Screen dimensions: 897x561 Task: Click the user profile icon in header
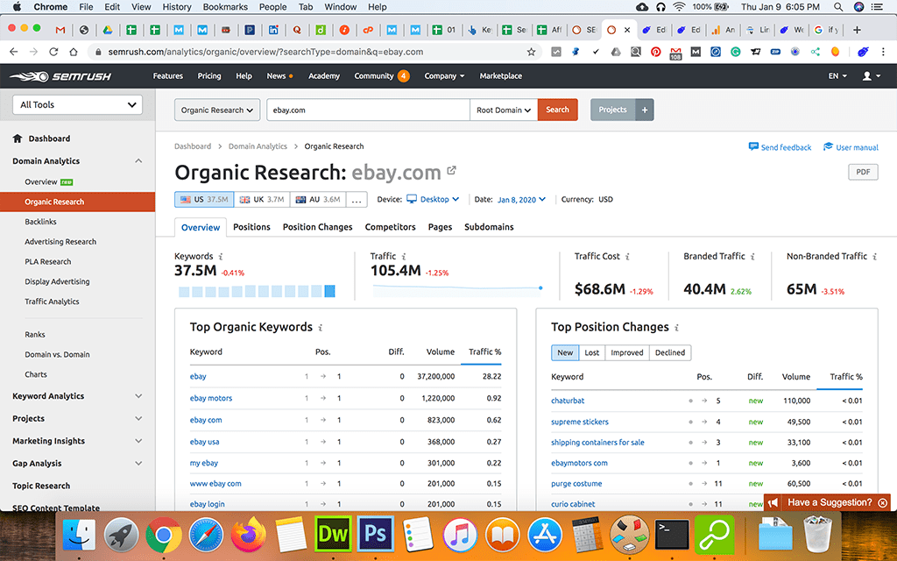[x=867, y=75]
